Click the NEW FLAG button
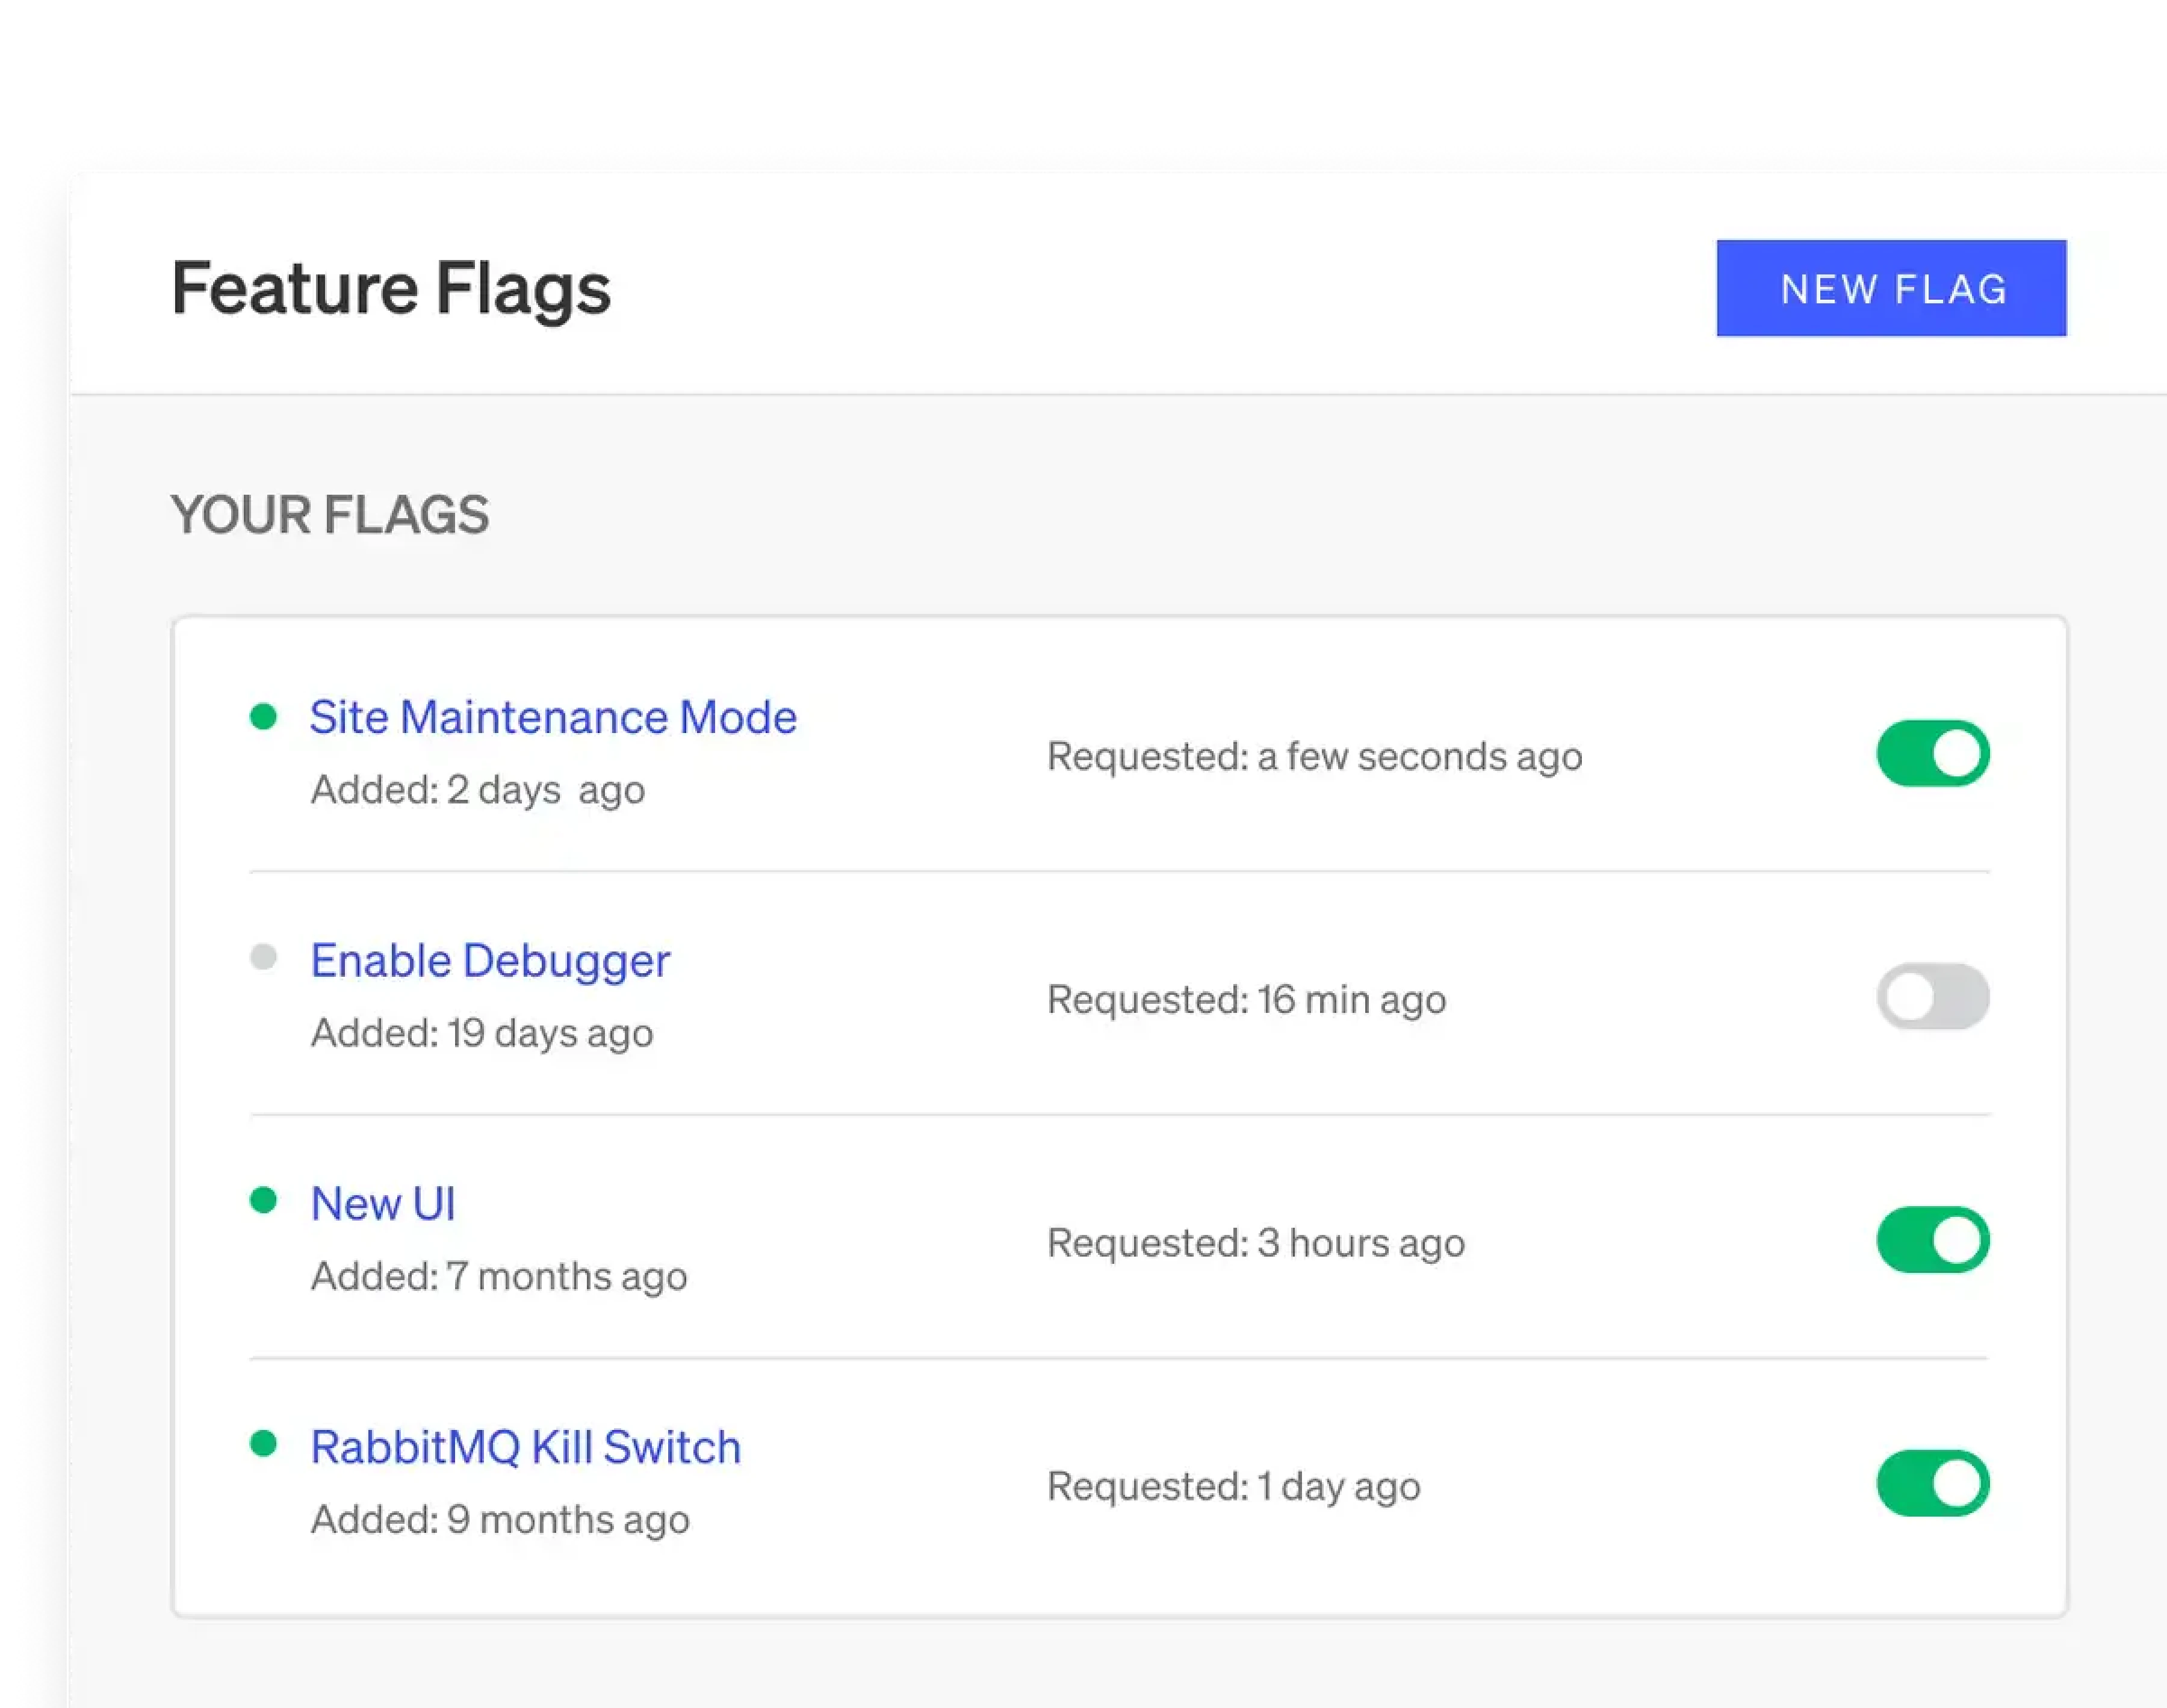The image size is (2167, 1708). click(1890, 288)
